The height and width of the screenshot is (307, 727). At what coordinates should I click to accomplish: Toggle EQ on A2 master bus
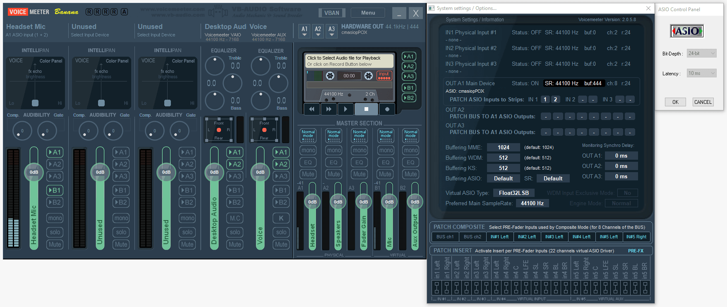[x=334, y=163]
